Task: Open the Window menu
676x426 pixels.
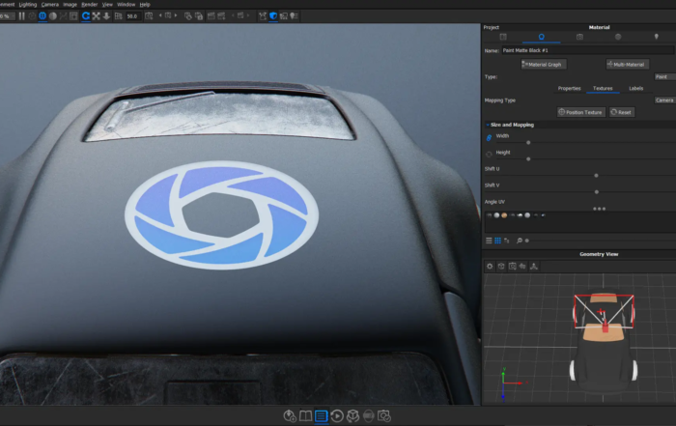Action: [127, 4]
